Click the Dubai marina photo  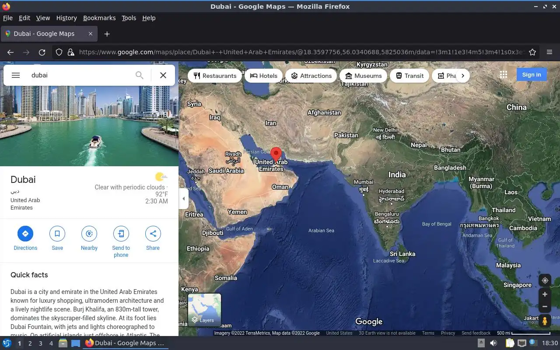click(x=89, y=114)
